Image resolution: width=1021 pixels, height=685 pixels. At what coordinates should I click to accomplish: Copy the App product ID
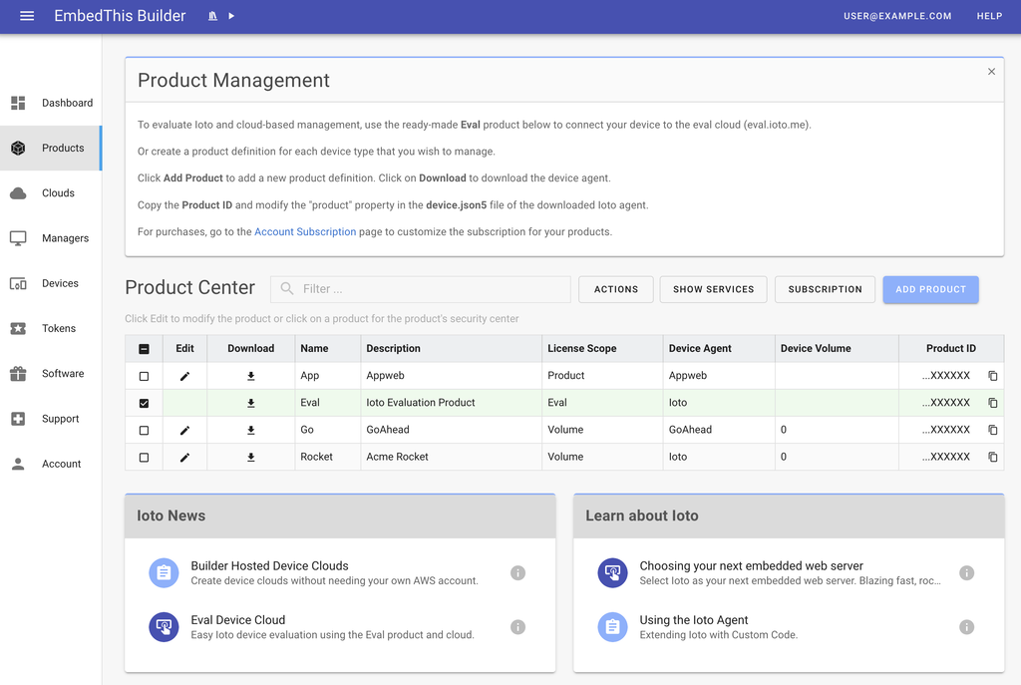click(x=992, y=376)
